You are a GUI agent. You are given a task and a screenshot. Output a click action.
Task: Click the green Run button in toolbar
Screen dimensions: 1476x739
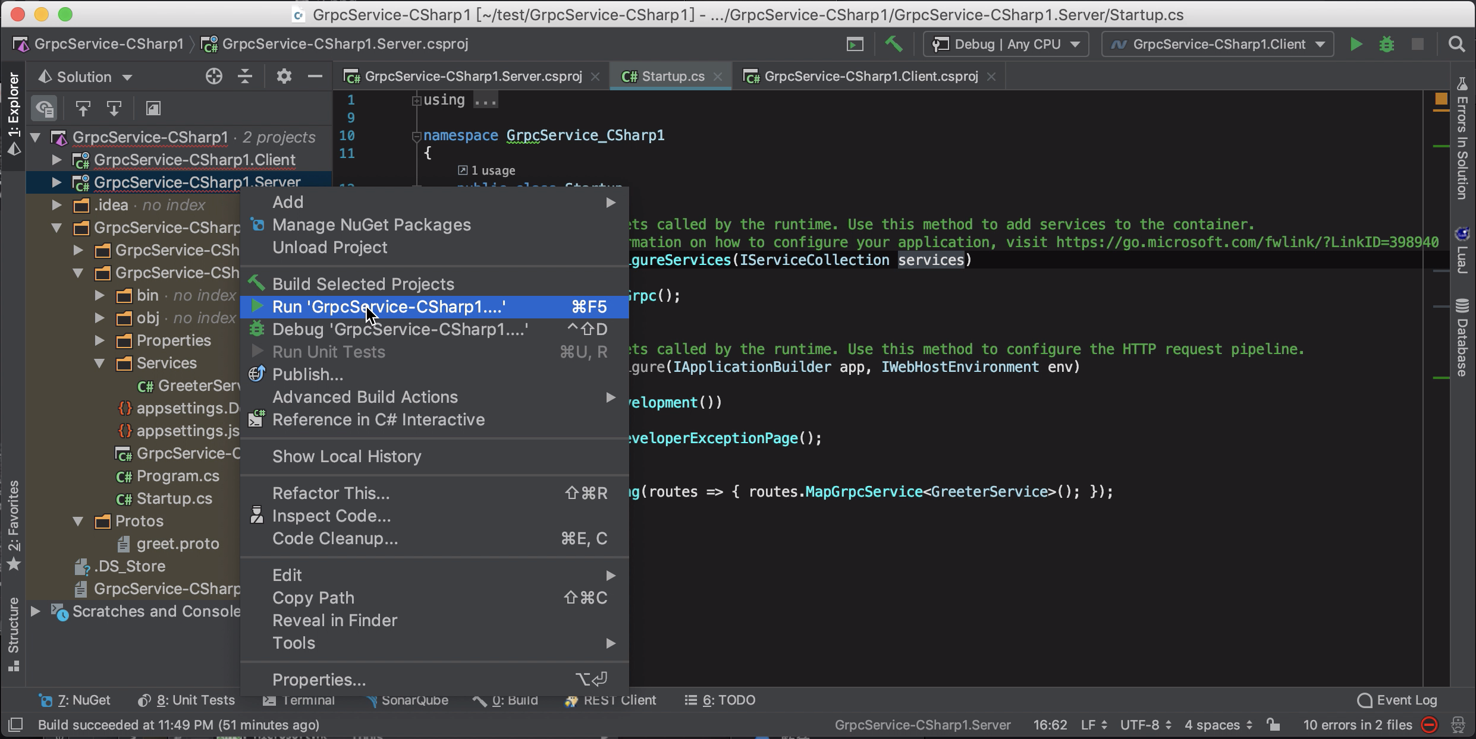1356,44
